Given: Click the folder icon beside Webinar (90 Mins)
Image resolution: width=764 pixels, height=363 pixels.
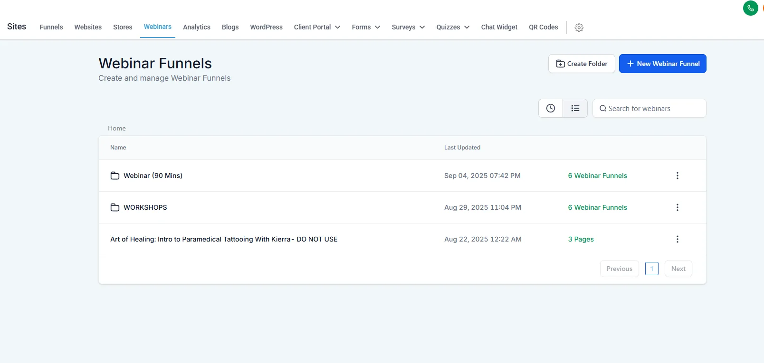Looking at the screenshot, I should [115, 176].
